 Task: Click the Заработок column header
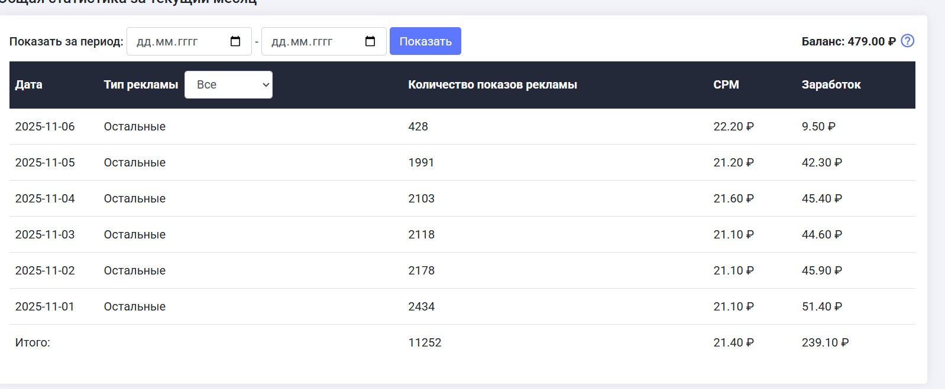pyautogui.click(x=831, y=85)
